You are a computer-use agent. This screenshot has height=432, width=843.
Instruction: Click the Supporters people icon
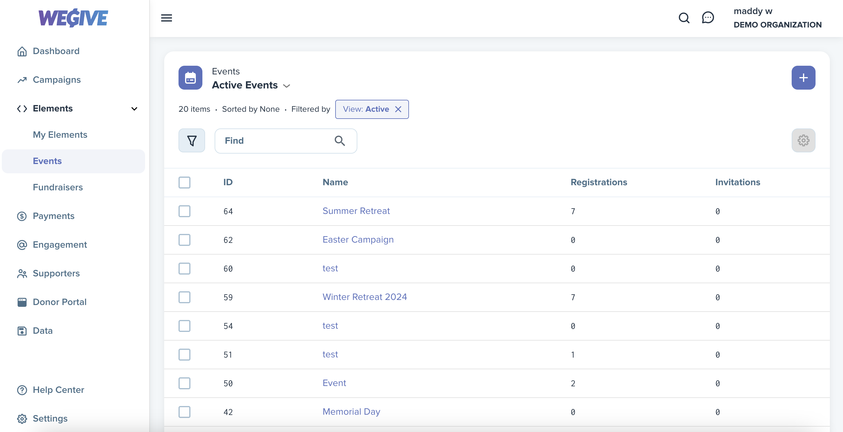[x=22, y=273]
